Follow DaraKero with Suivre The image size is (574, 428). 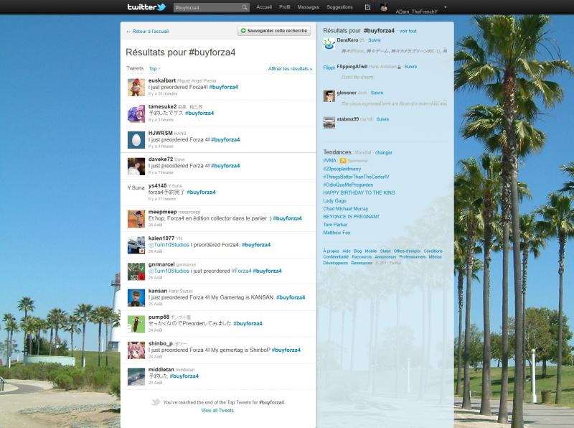(x=374, y=40)
